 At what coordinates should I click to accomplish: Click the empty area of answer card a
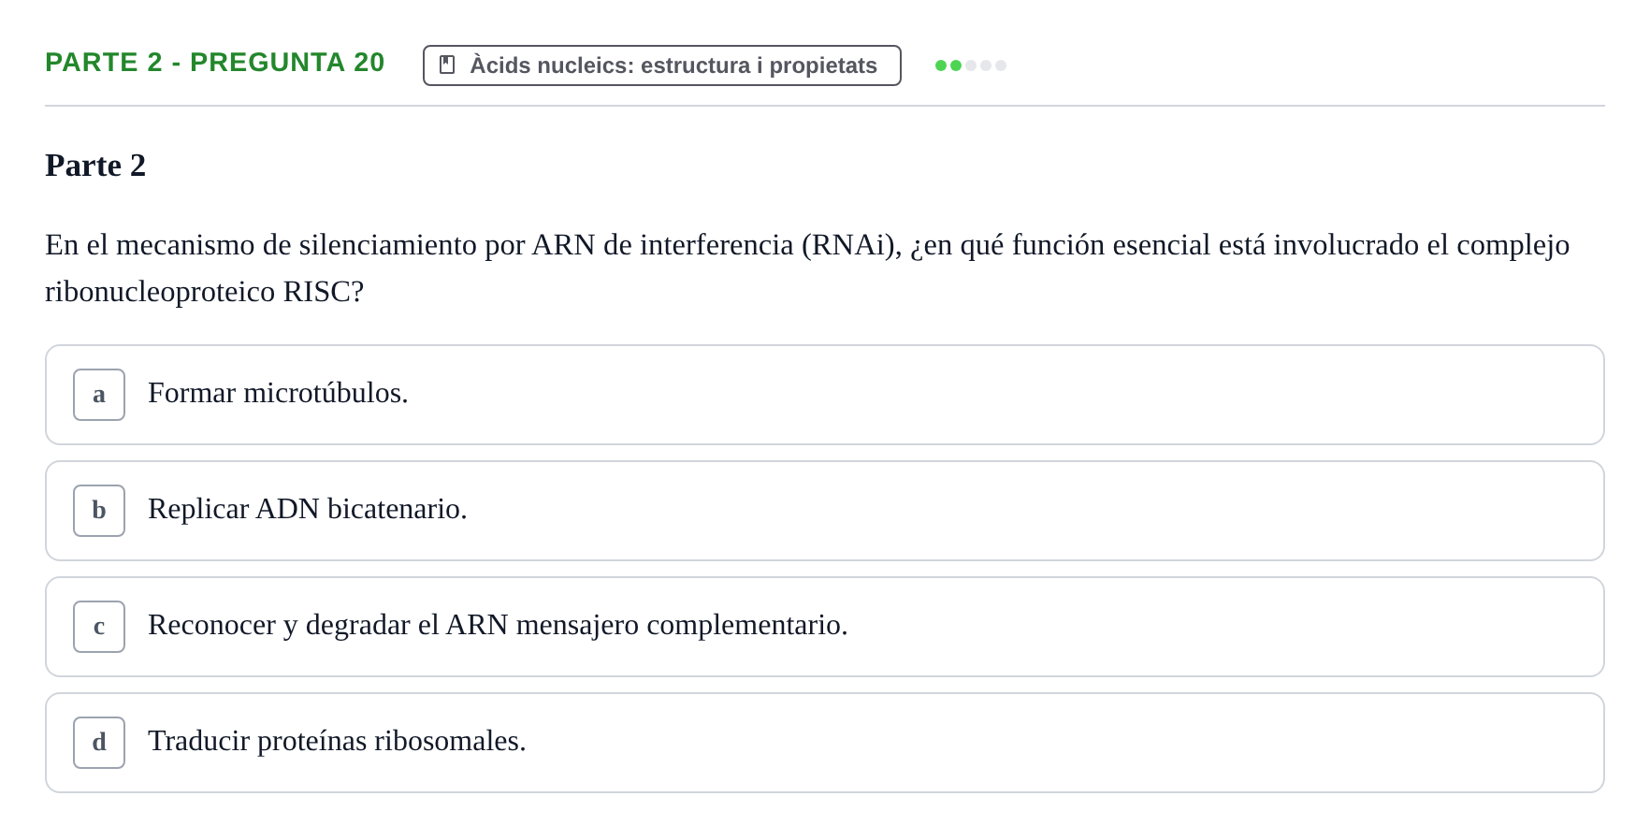[x=1001, y=395]
